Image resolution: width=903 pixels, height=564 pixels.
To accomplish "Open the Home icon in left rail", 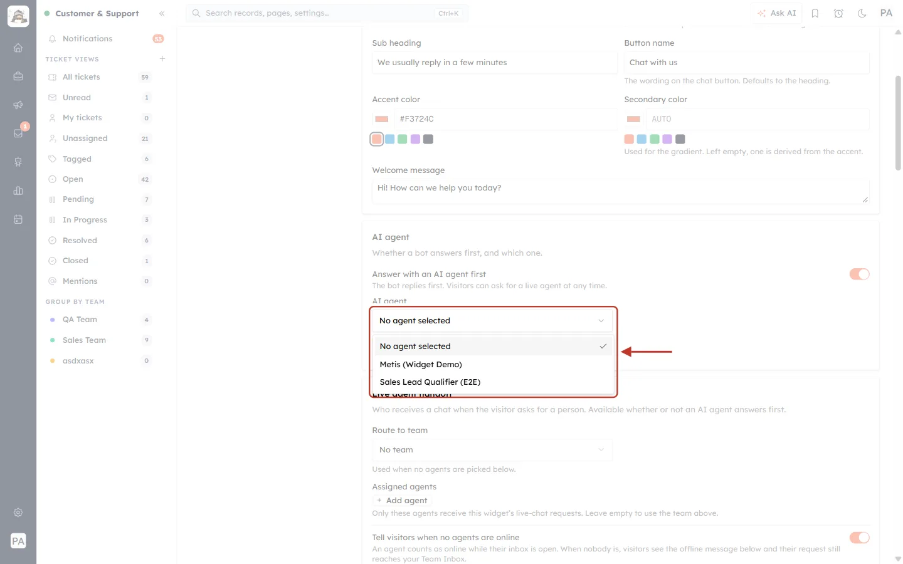I will click(x=18, y=48).
